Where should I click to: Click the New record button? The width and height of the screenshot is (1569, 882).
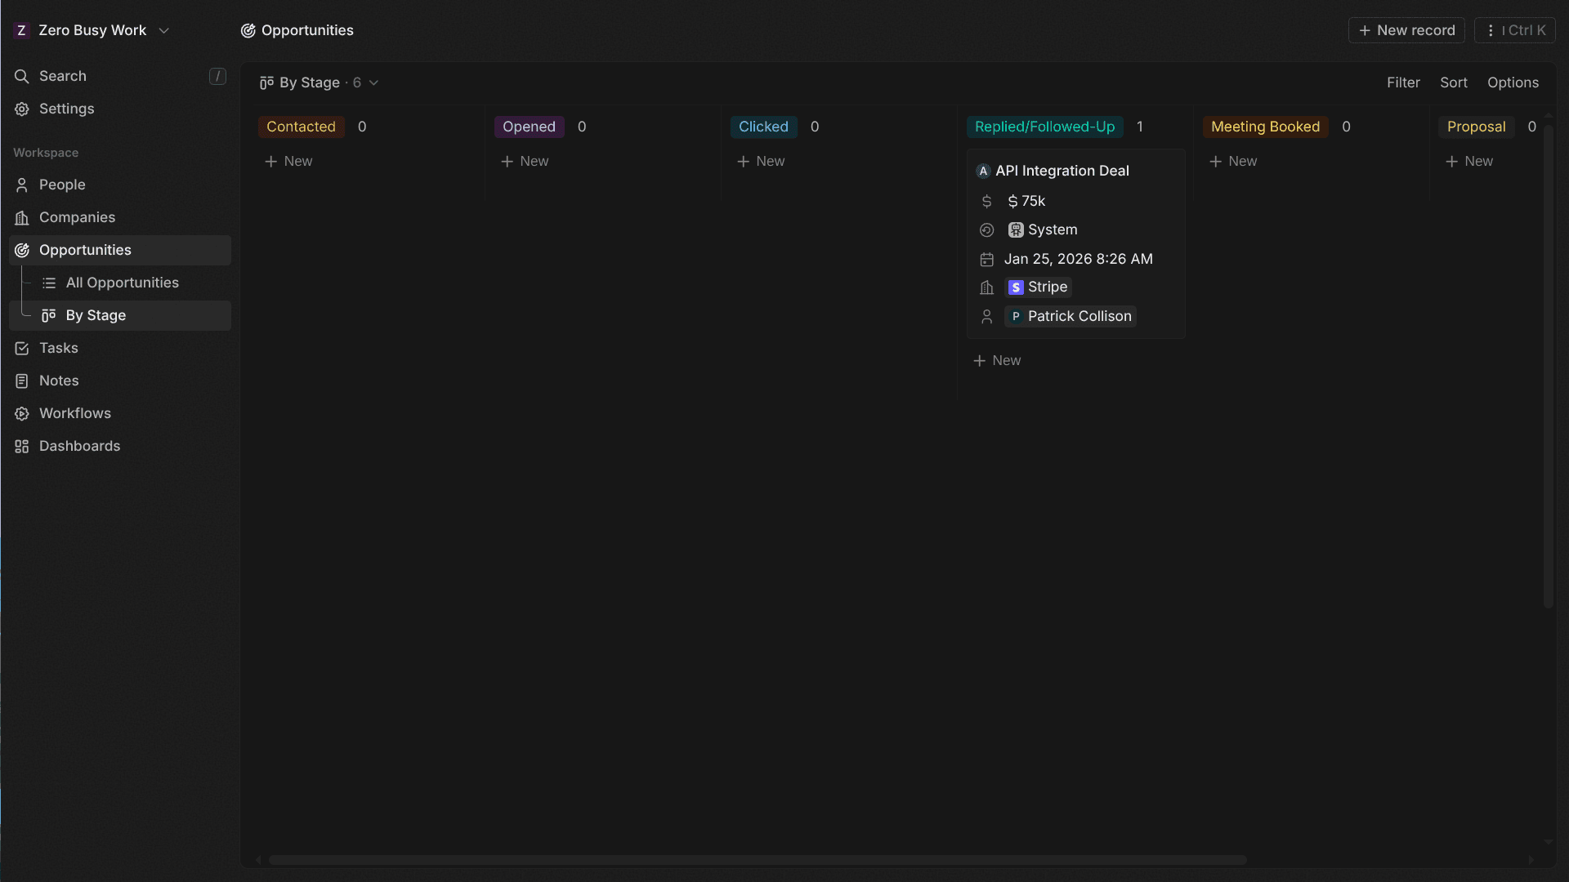[1406, 30]
